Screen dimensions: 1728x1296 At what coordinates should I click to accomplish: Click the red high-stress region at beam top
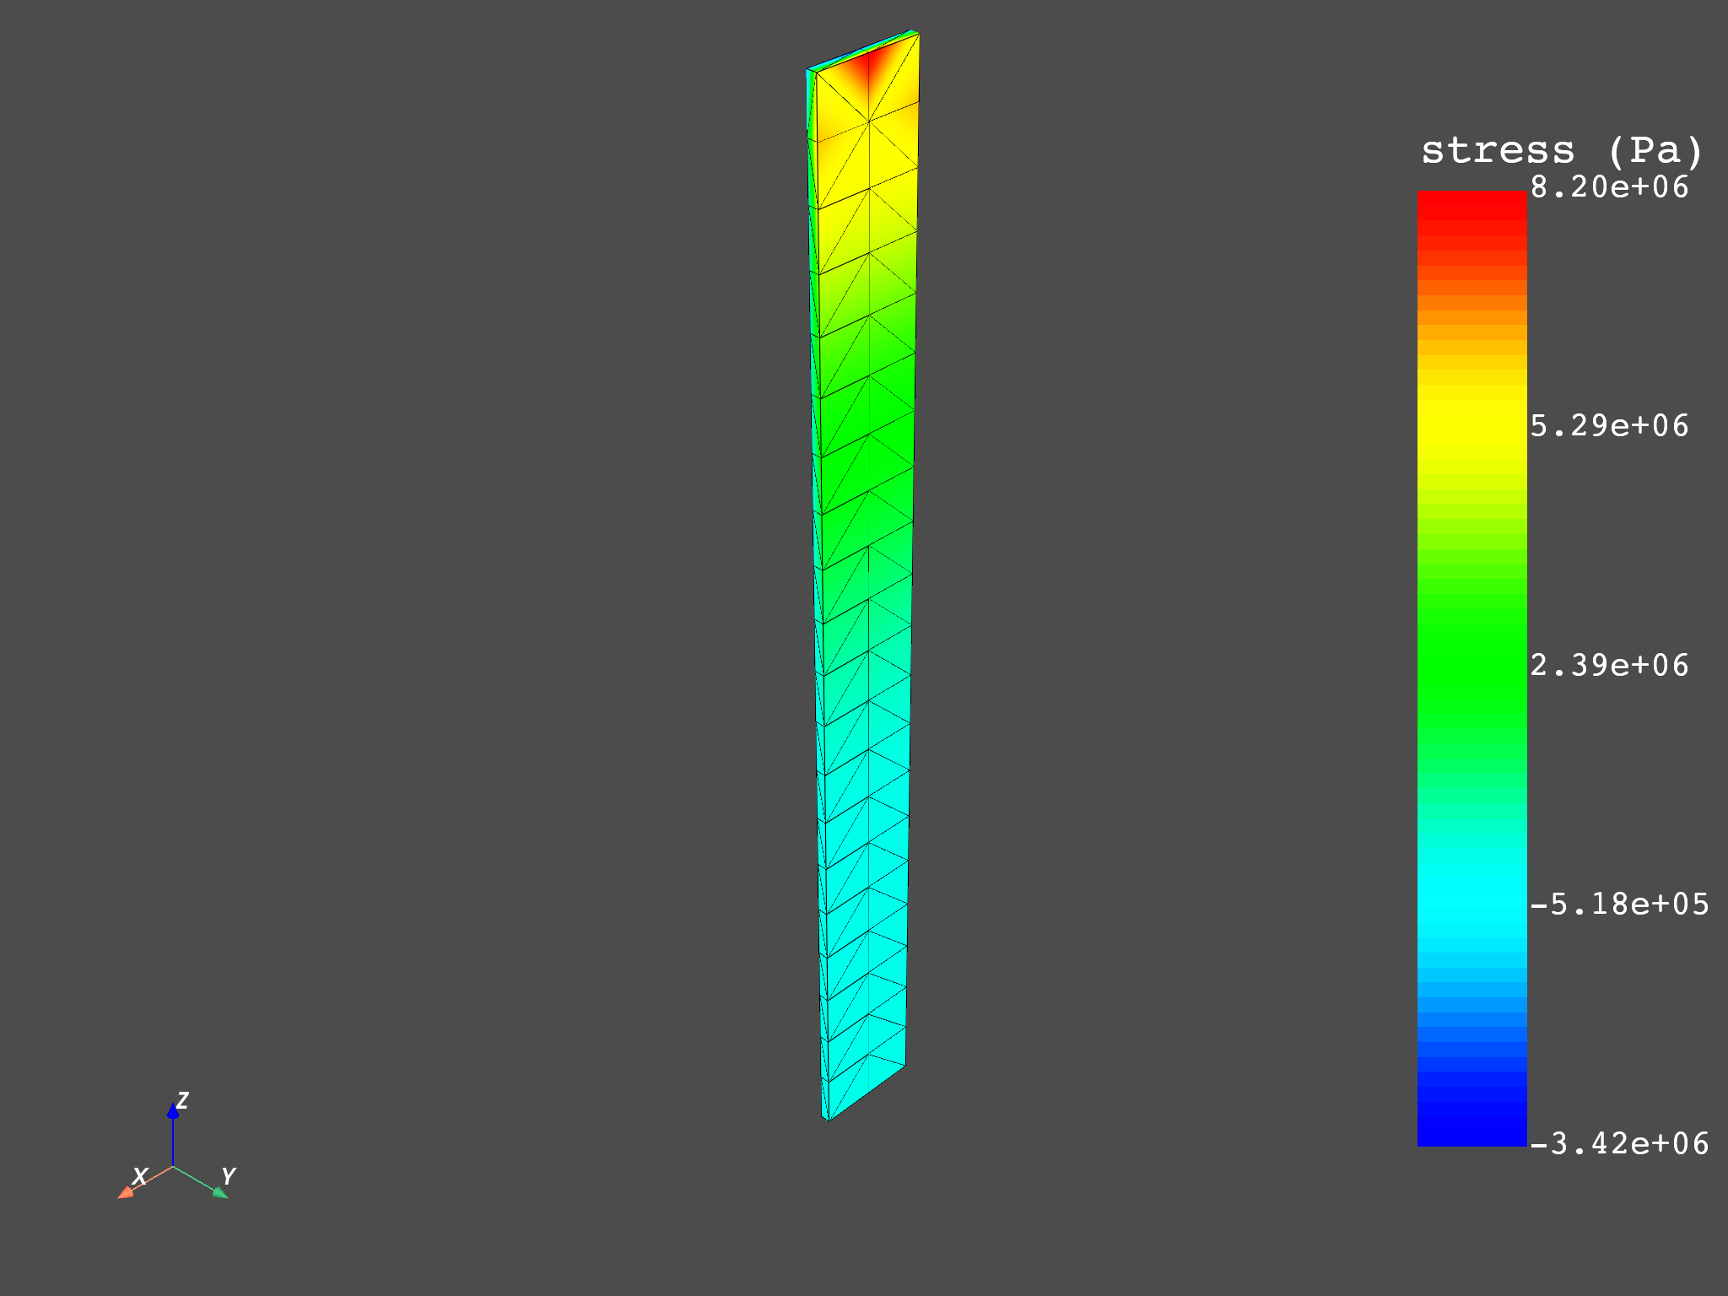click(x=869, y=67)
